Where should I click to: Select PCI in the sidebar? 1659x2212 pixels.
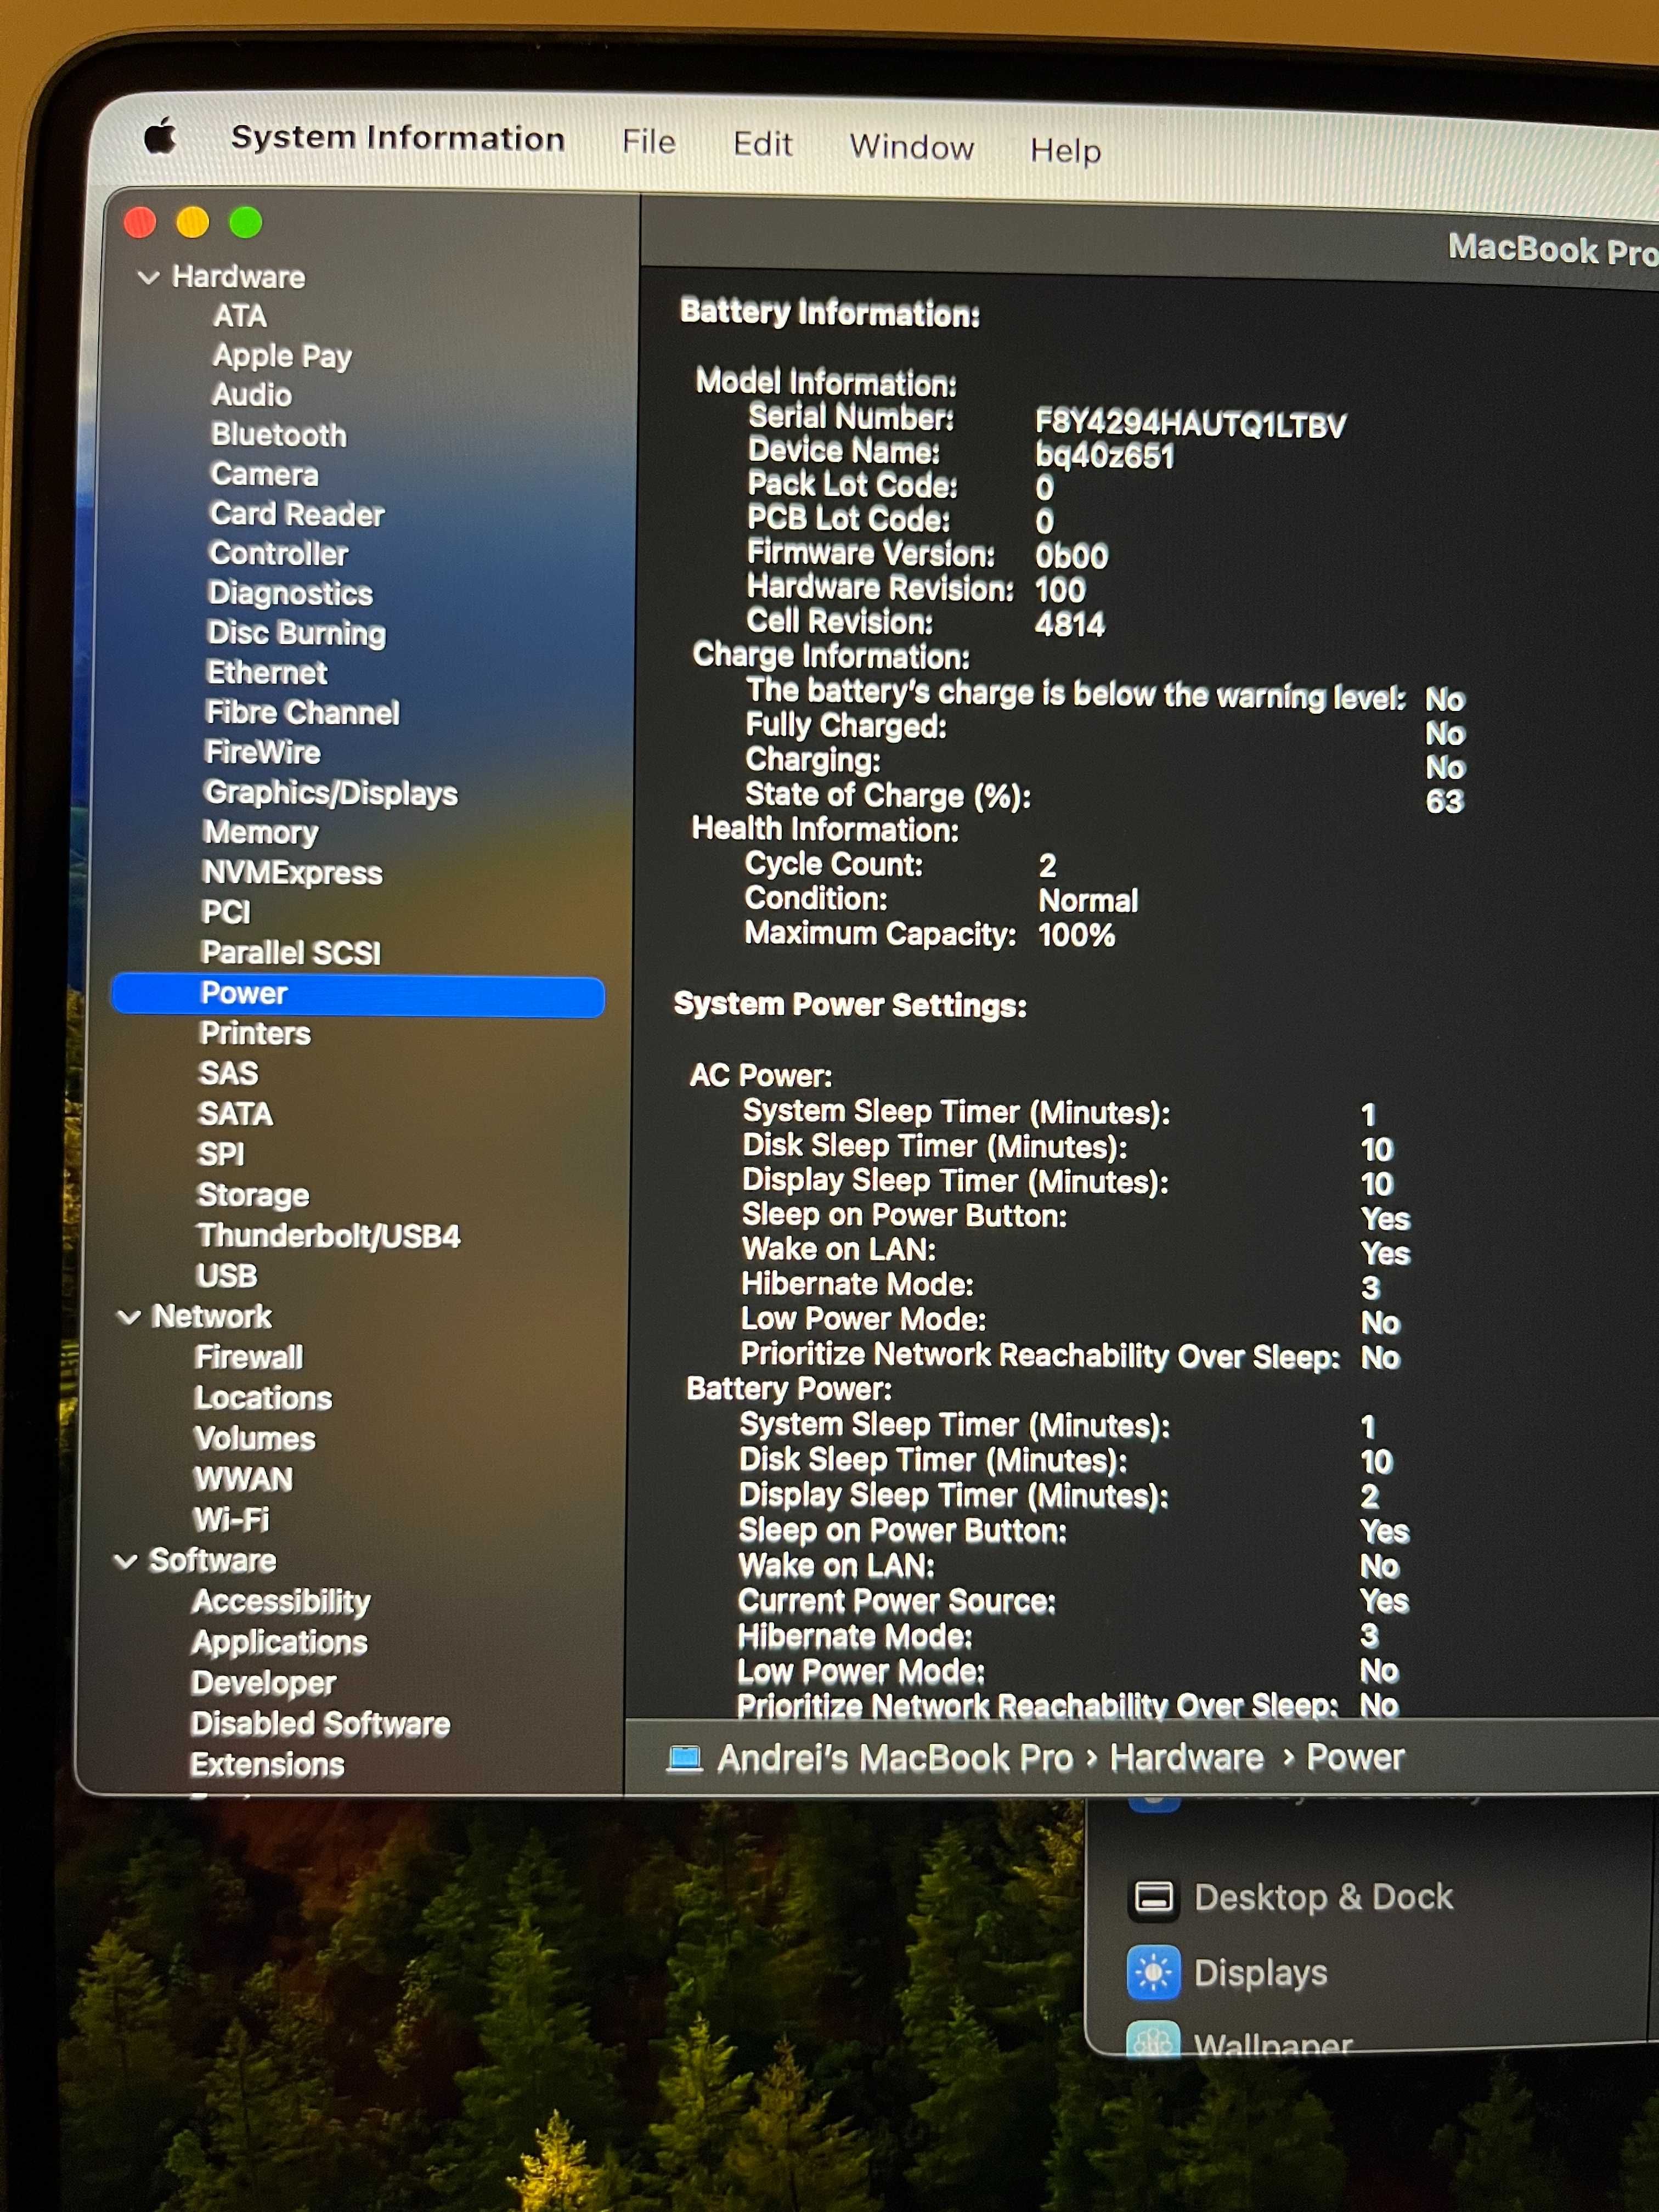click(x=226, y=912)
